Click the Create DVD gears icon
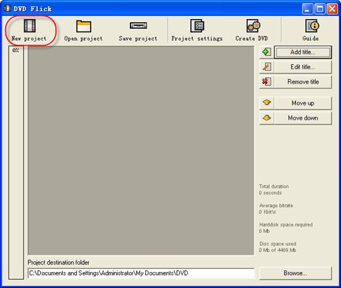 pos(254,26)
